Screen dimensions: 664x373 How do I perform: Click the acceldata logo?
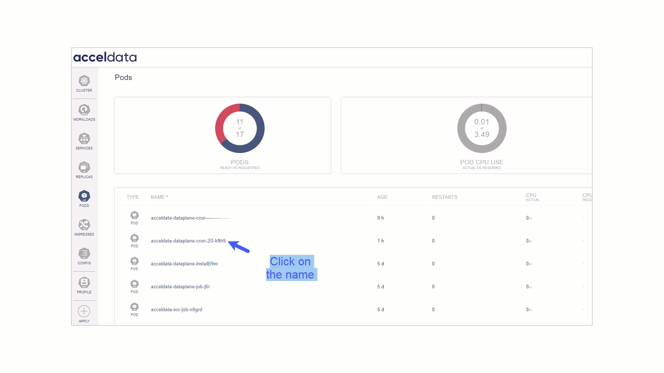coord(105,57)
